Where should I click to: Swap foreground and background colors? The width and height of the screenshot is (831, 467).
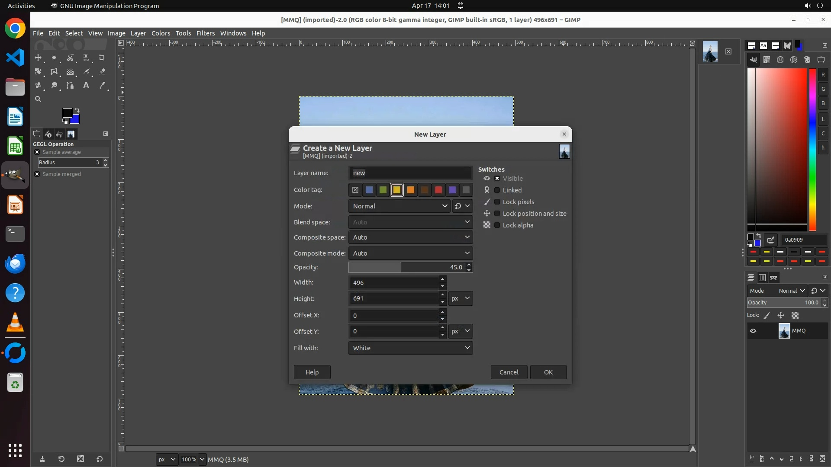point(77,110)
